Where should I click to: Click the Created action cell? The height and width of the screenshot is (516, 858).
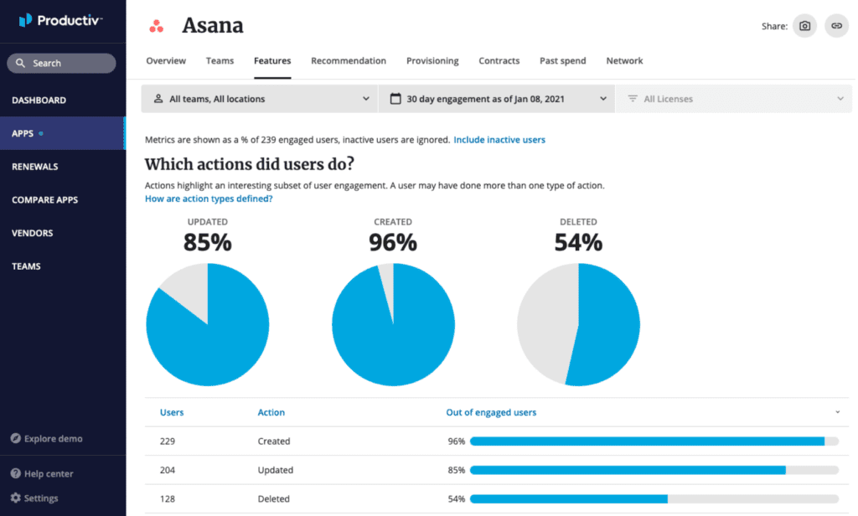point(274,441)
